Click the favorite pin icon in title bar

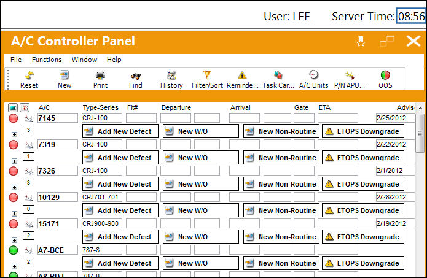click(x=361, y=41)
